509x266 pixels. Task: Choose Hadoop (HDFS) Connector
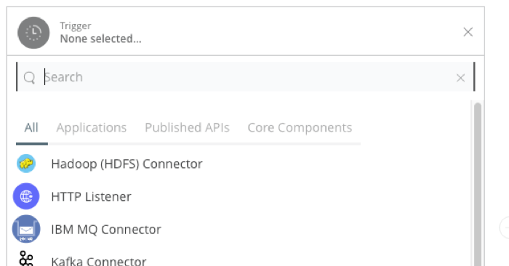127,164
